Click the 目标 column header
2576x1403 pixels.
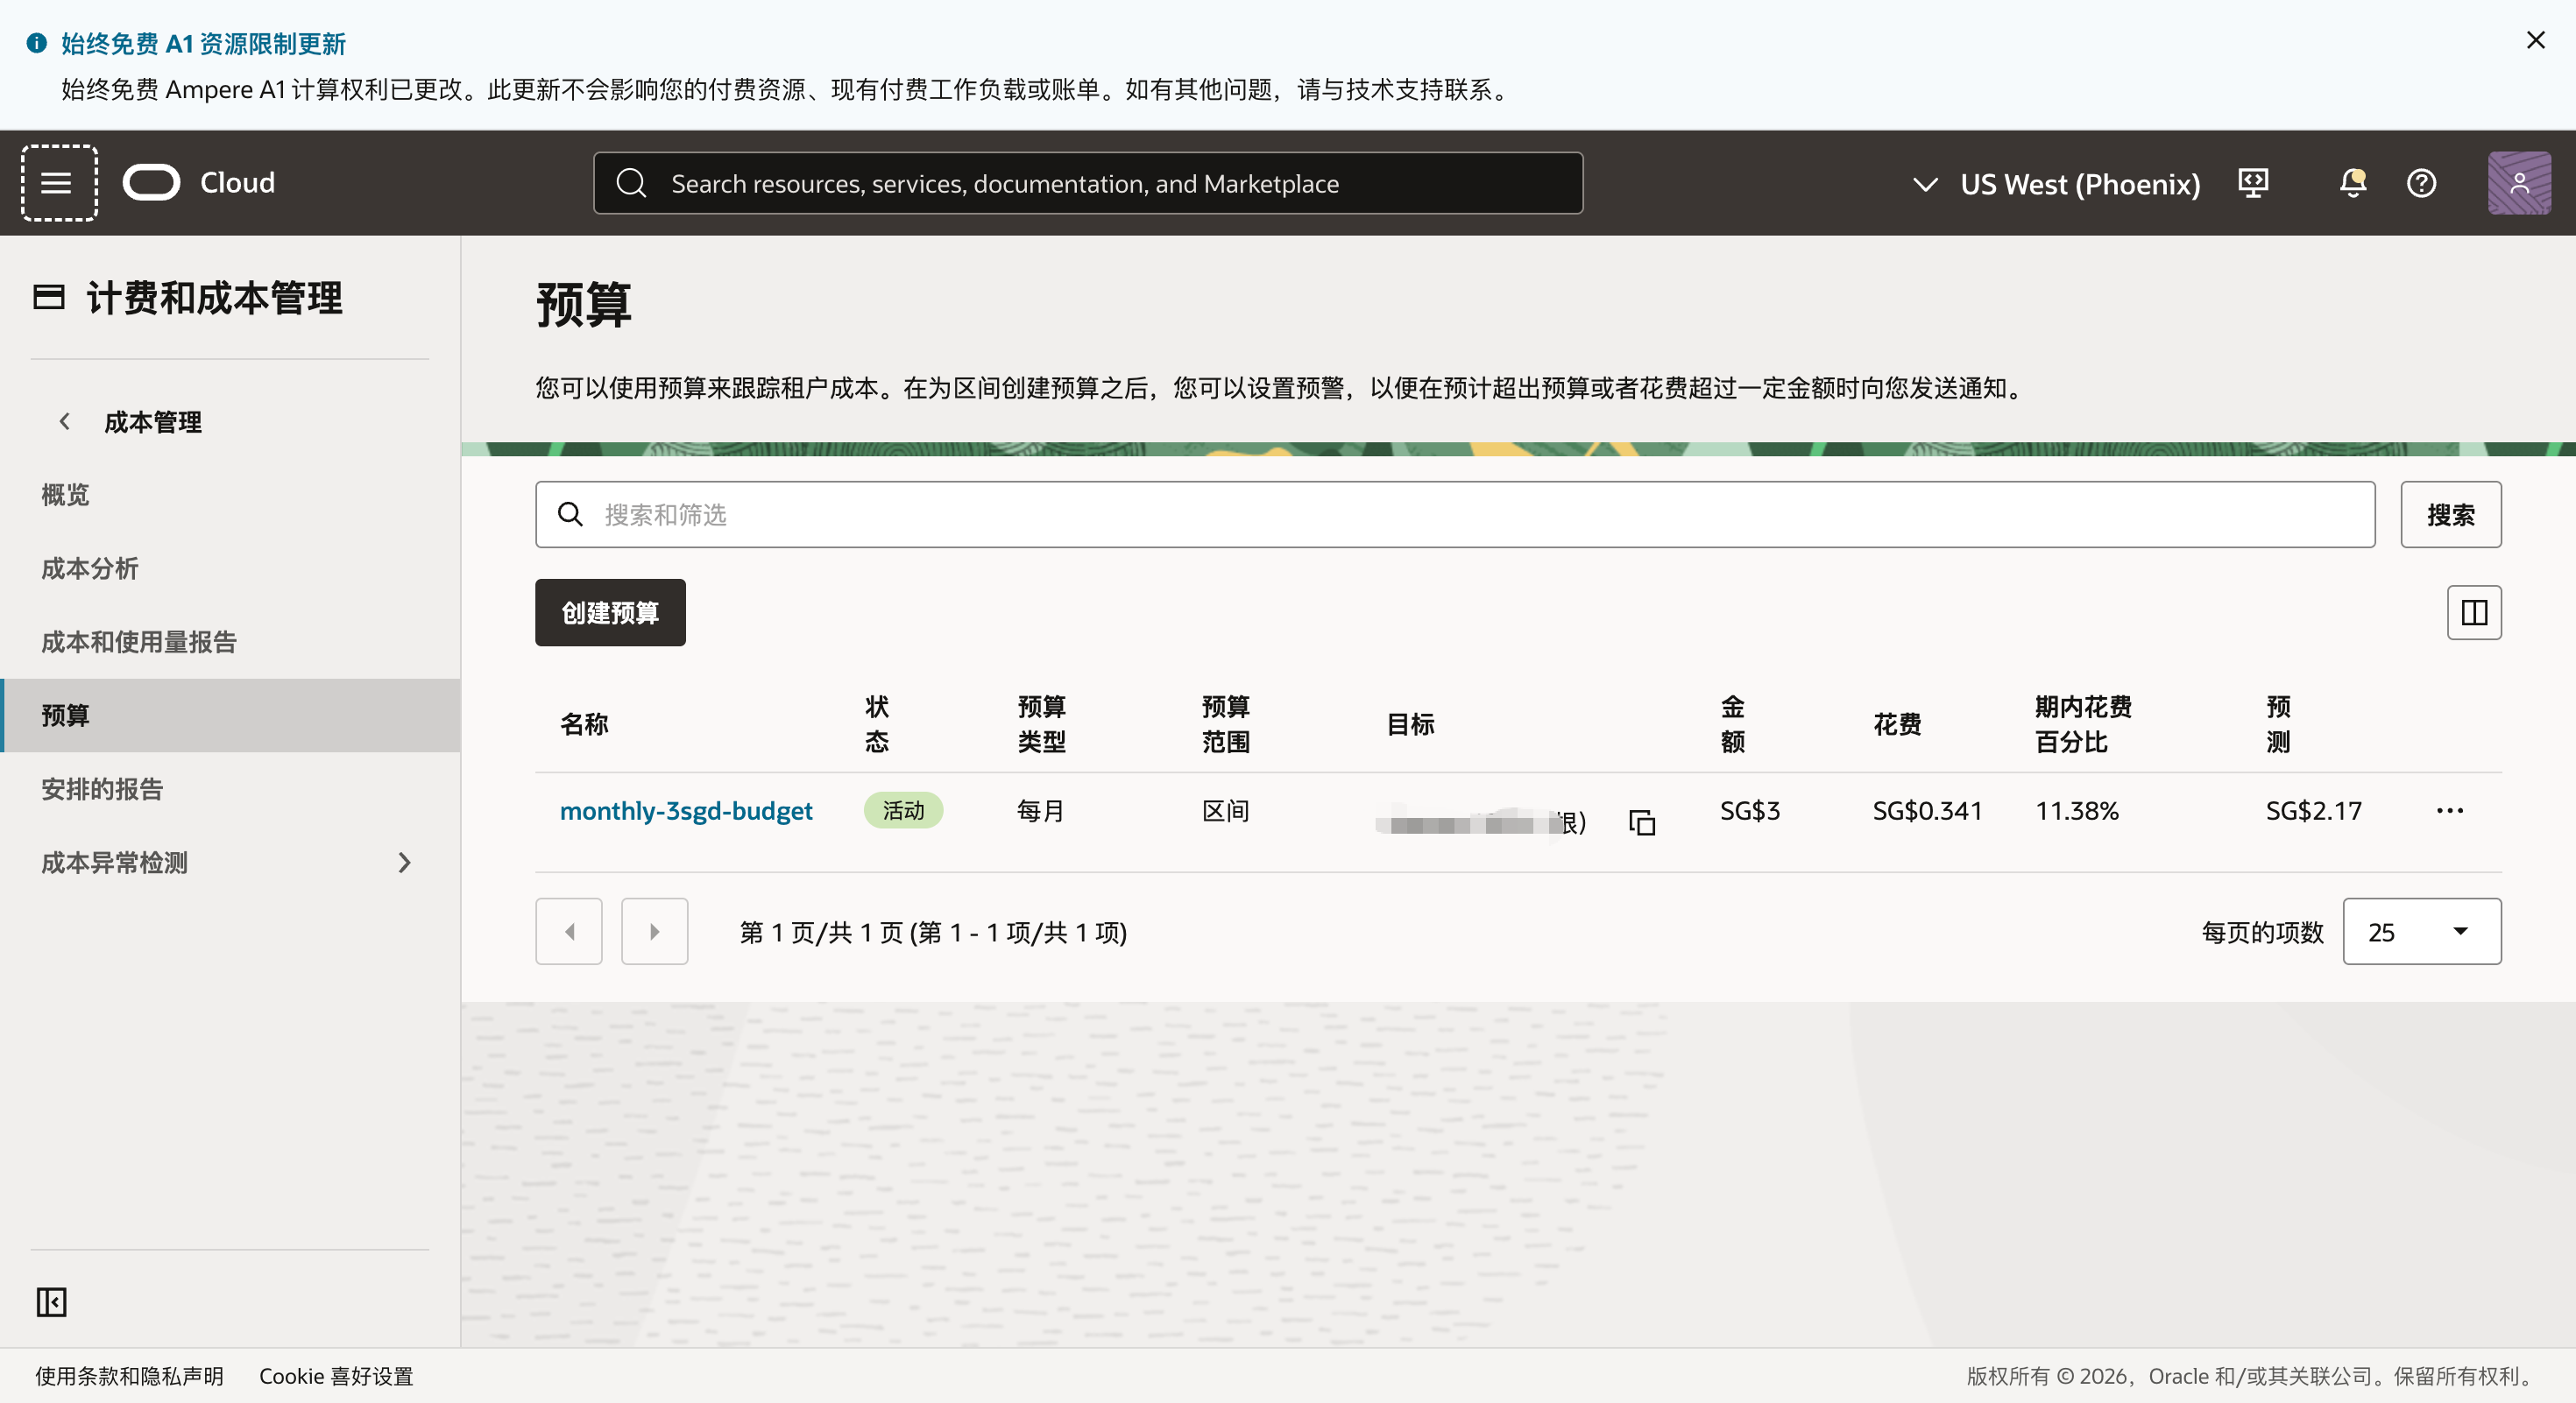1410,724
